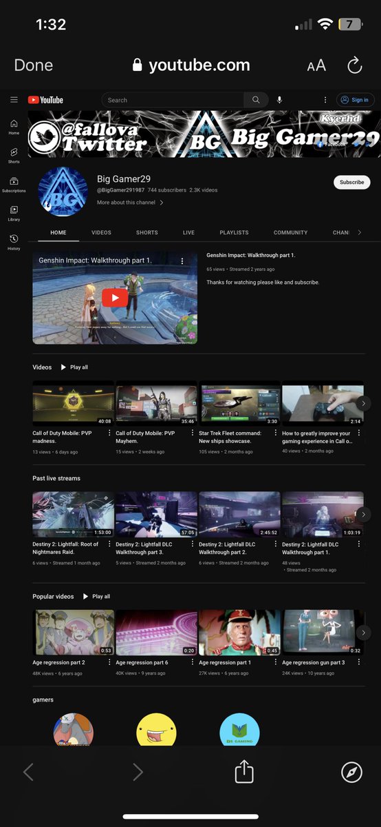Switch to the LIVE tab

(x=188, y=233)
